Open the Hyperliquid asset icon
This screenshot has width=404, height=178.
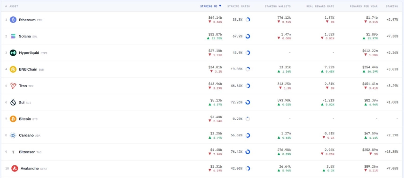(13, 53)
